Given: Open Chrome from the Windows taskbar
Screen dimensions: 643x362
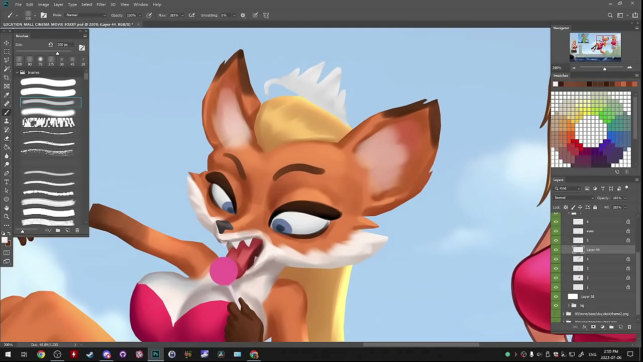Looking at the screenshot, I should (x=41, y=354).
